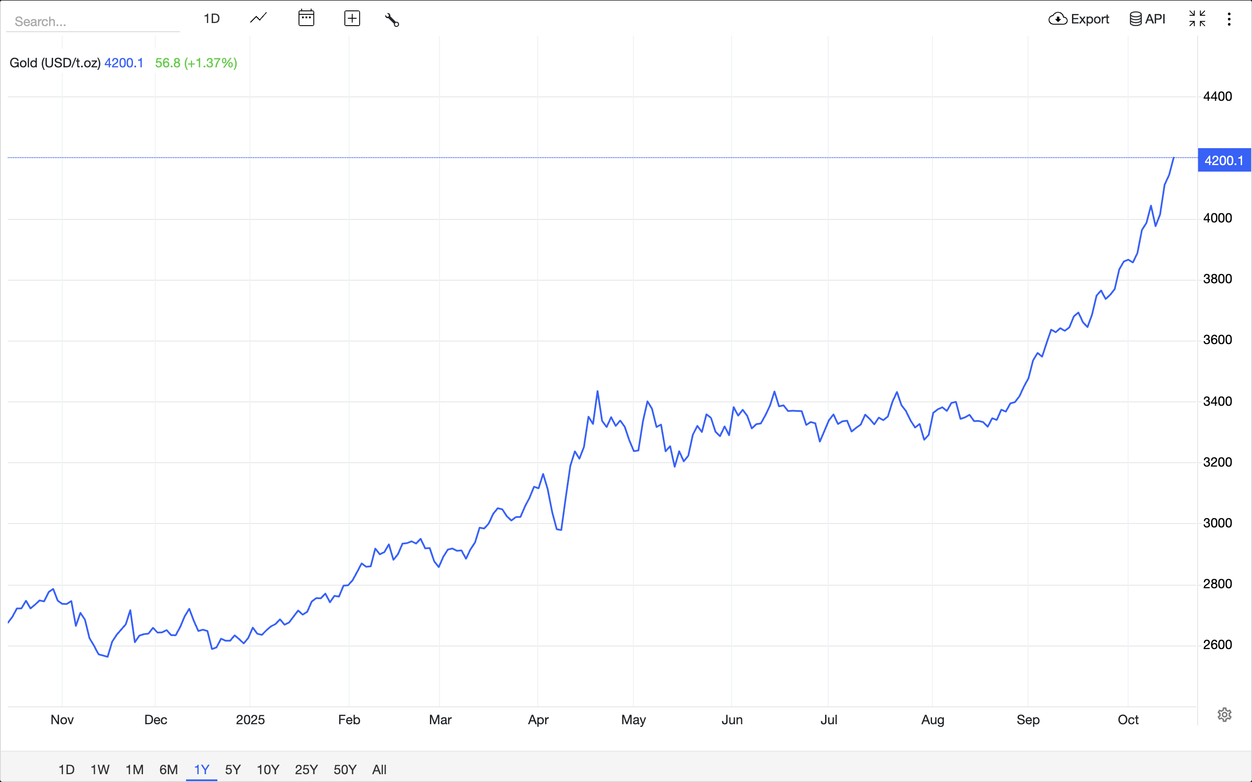Screen dimensions: 1252x782
Task: Select the 50Y time range
Action: (x=345, y=769)
